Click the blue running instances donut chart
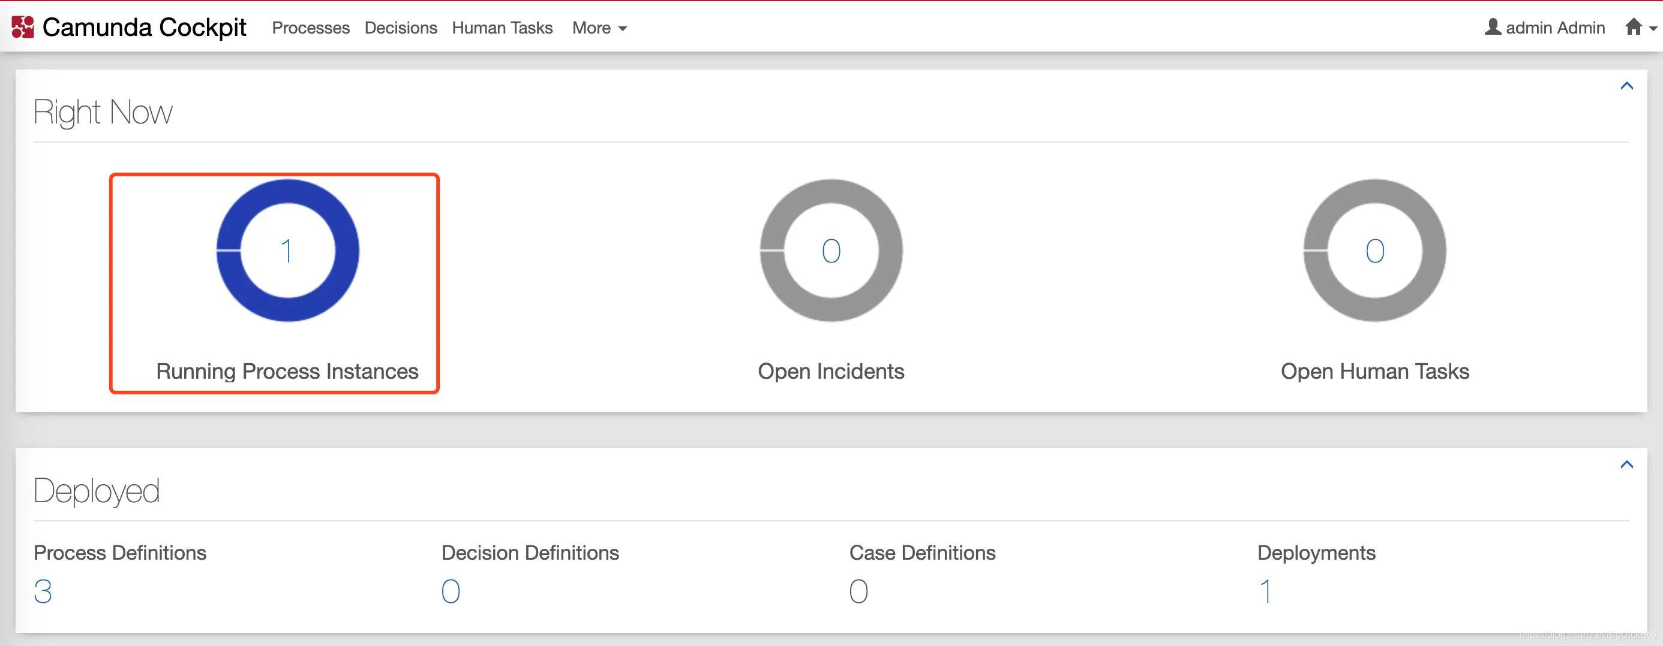 tap(288, 250)
